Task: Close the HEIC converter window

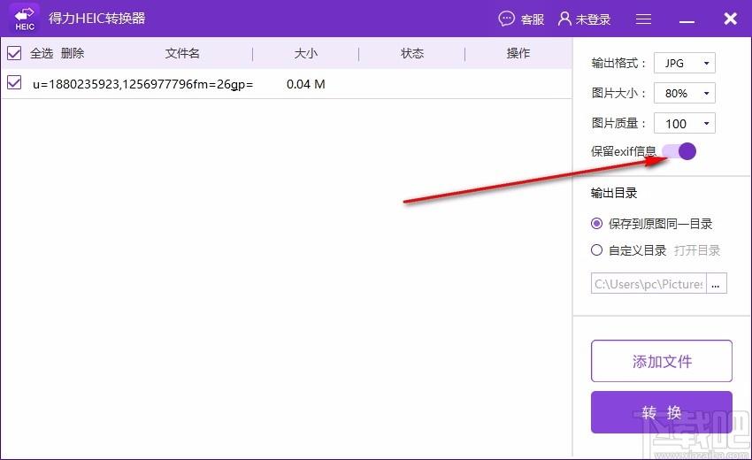Action: (x=730, y=19)
